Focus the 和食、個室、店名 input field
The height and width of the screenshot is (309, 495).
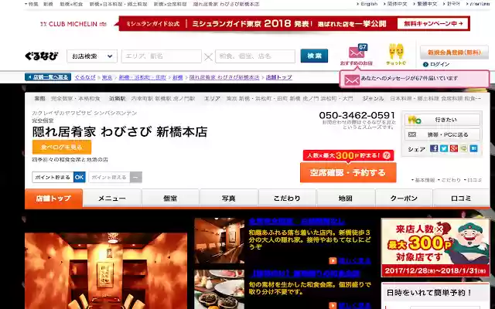pos(255,56)
